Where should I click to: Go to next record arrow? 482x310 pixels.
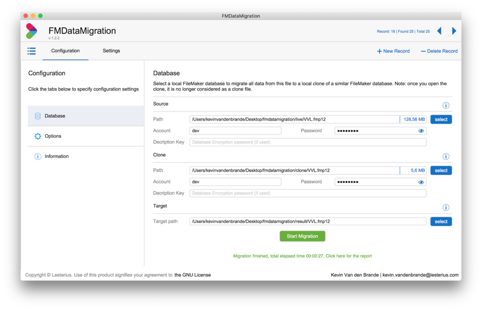(454, 31)
